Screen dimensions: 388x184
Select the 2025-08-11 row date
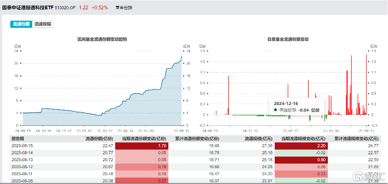pyautogui.click(x=22, y=174)
